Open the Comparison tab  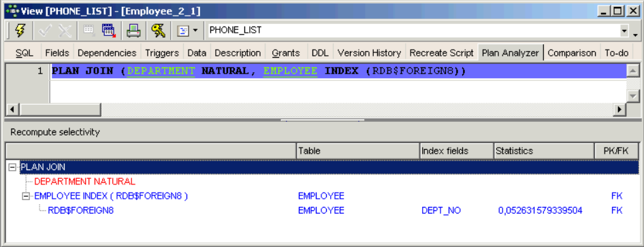572,53
